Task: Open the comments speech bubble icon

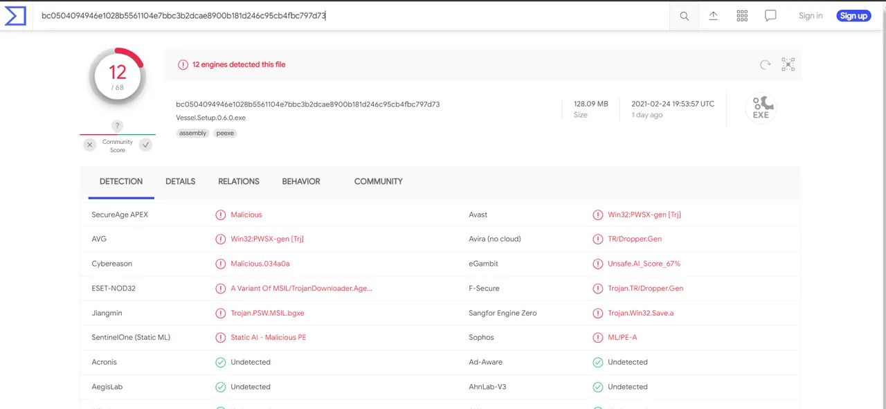Action: [770, 16]
